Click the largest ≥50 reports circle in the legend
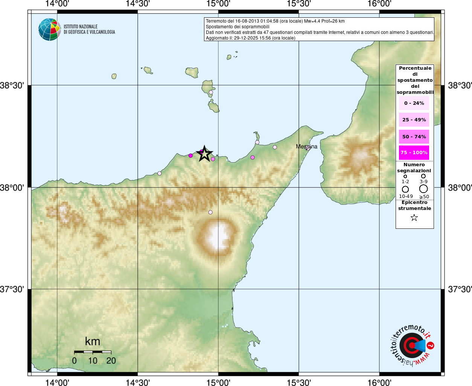 [423, 189]
